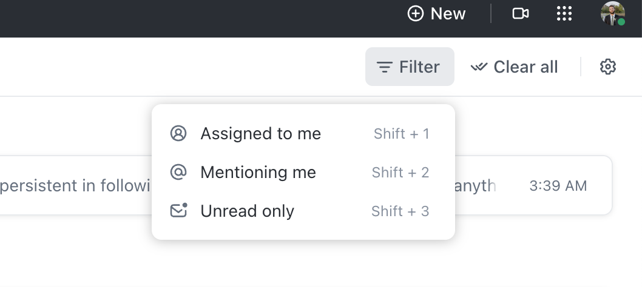Click the green online status dot

[x=621, y=22]
